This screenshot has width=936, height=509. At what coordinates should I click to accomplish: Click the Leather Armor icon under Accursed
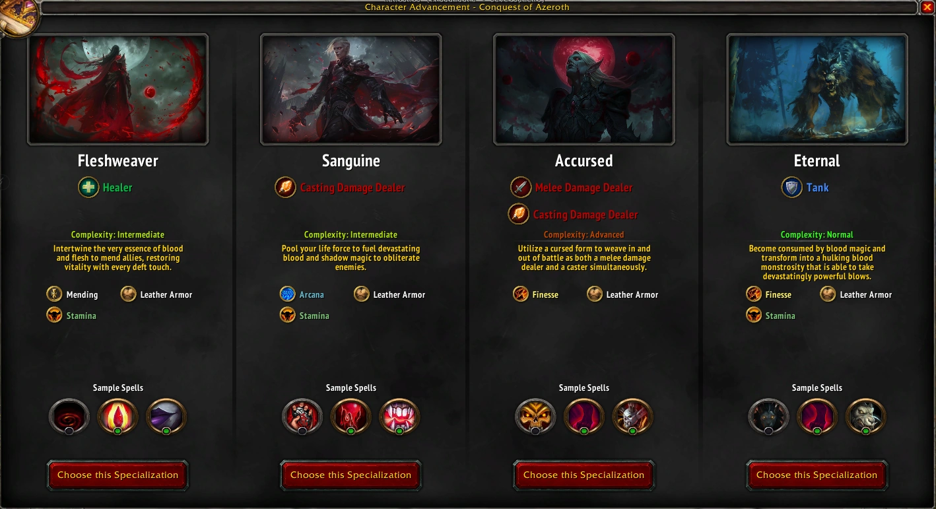(x=595, y=294)
